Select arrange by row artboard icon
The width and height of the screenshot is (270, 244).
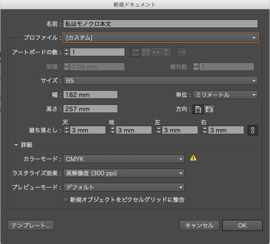click(x=156, y=52)
